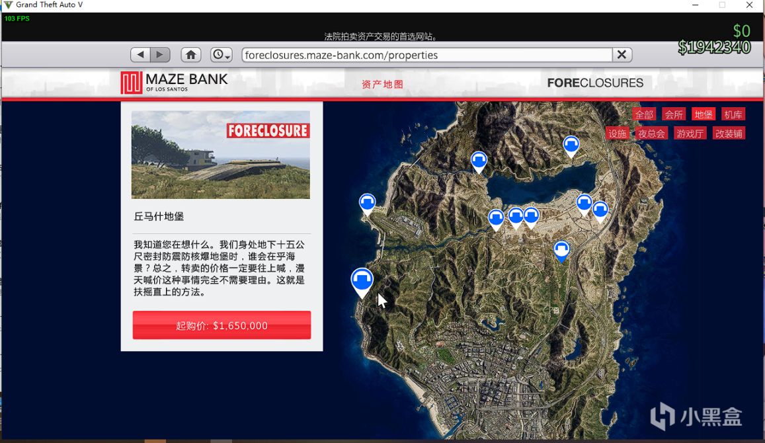This screenshot has height=443, width=765.
Task: Select the rightmost pin of three south of lake
Action: click(532, 217)
